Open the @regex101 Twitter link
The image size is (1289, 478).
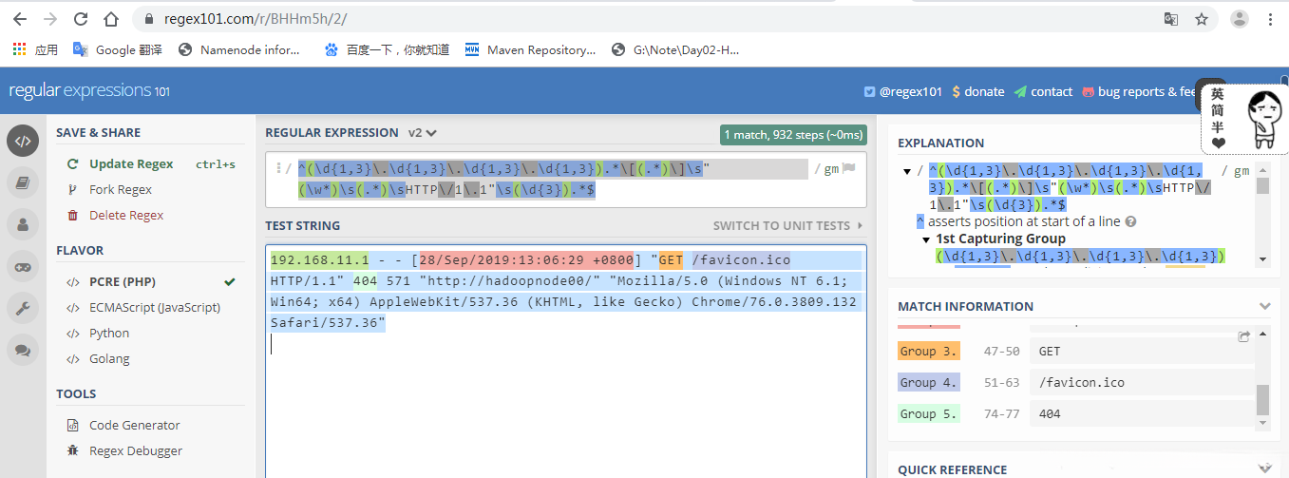[902, 91]
